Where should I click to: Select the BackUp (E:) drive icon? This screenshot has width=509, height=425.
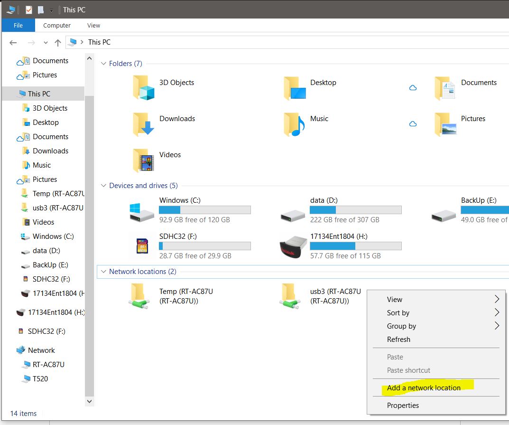click(444, 216)
